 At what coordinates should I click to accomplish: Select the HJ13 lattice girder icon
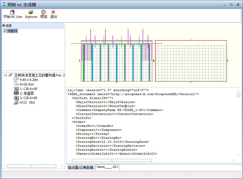click(16, 102)
